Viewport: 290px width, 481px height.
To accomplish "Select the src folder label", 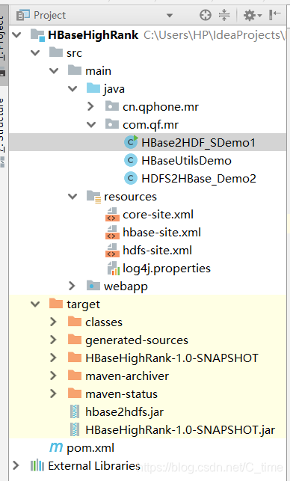I will coord(75,53).
